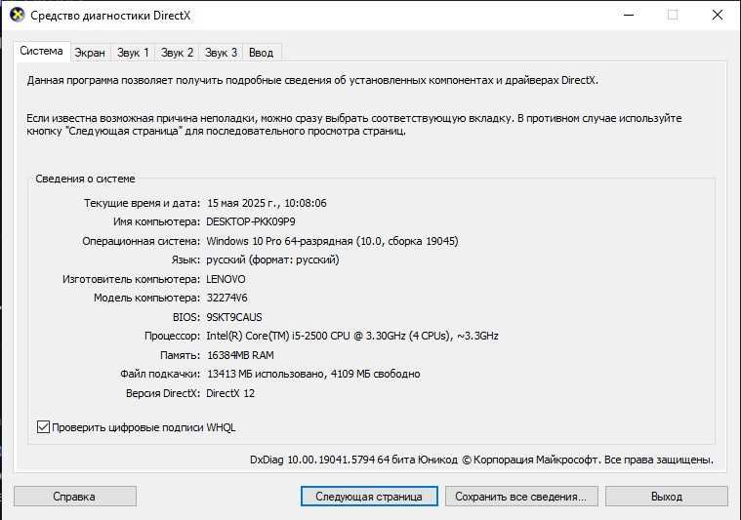Select the computer name DESKTOP-PKK09P9
The width and height of the screenshot is (741, 520).
tap(251, 221)
